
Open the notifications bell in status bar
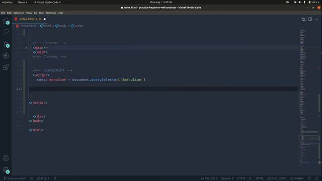[316, 178]
